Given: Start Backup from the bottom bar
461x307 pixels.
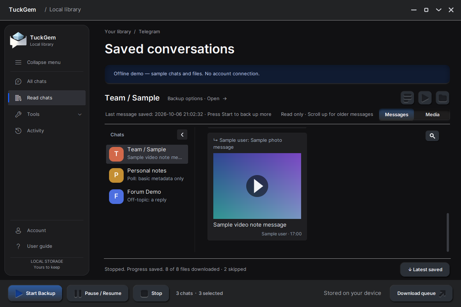Looking at the screenshot, I should 35,293.
